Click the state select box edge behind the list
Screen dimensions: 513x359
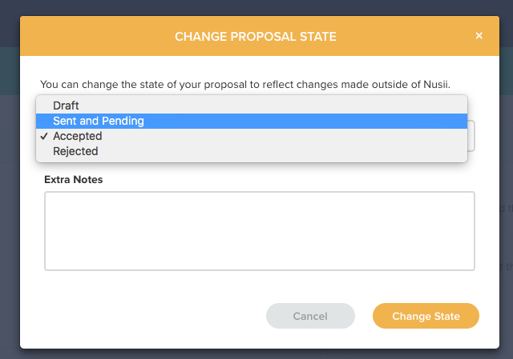tap(472, 136)
